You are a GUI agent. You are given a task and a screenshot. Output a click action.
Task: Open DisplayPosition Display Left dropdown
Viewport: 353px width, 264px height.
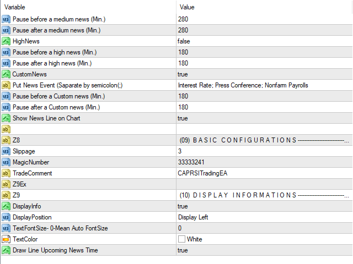pos(264,217)
